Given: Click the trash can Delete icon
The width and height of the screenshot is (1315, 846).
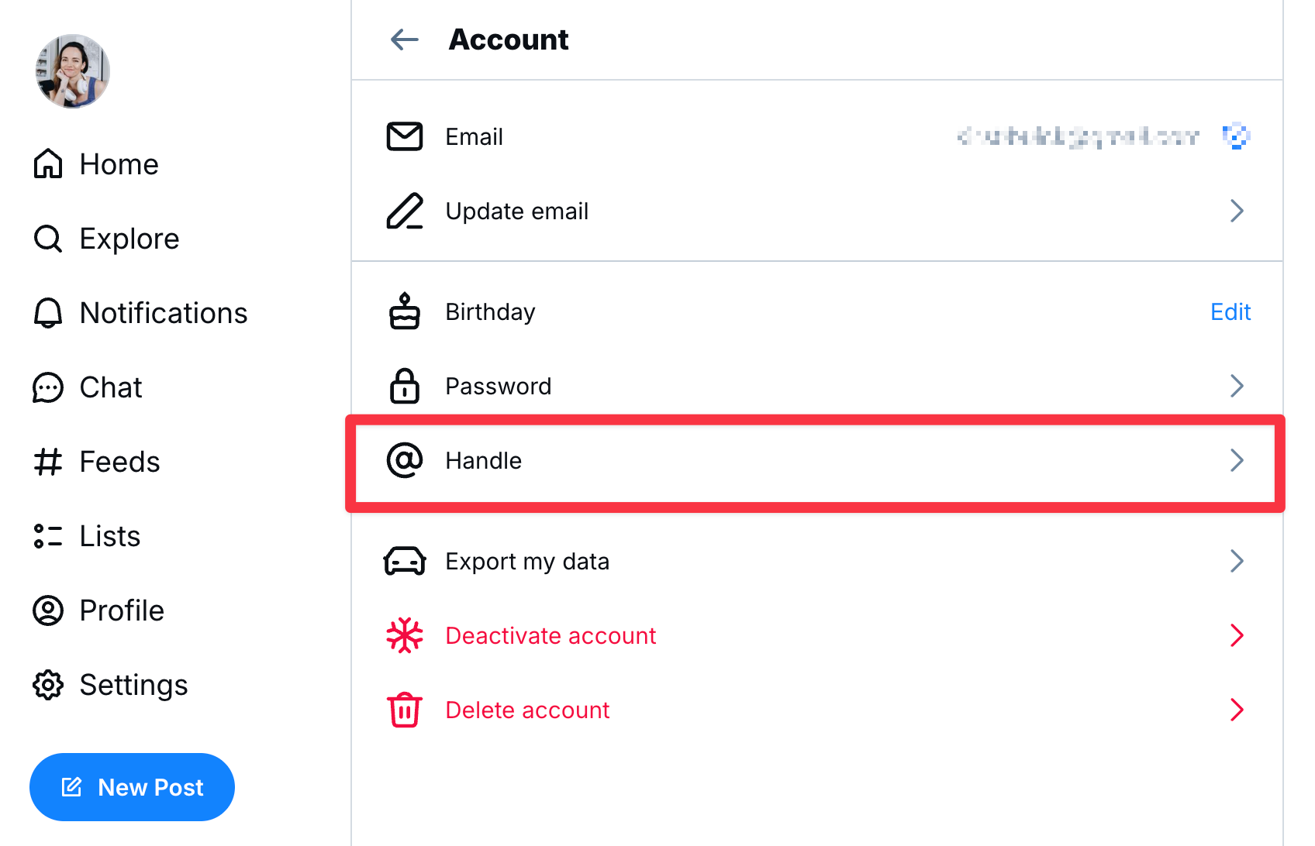Looking at the screenshot, I should [404, 710].
